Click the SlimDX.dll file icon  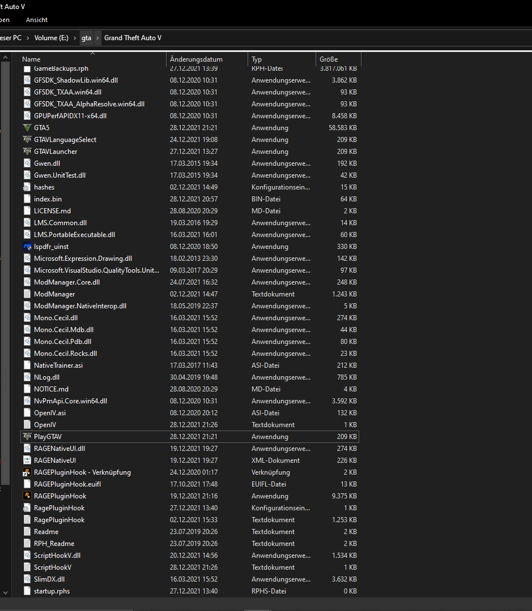[27, 579]
